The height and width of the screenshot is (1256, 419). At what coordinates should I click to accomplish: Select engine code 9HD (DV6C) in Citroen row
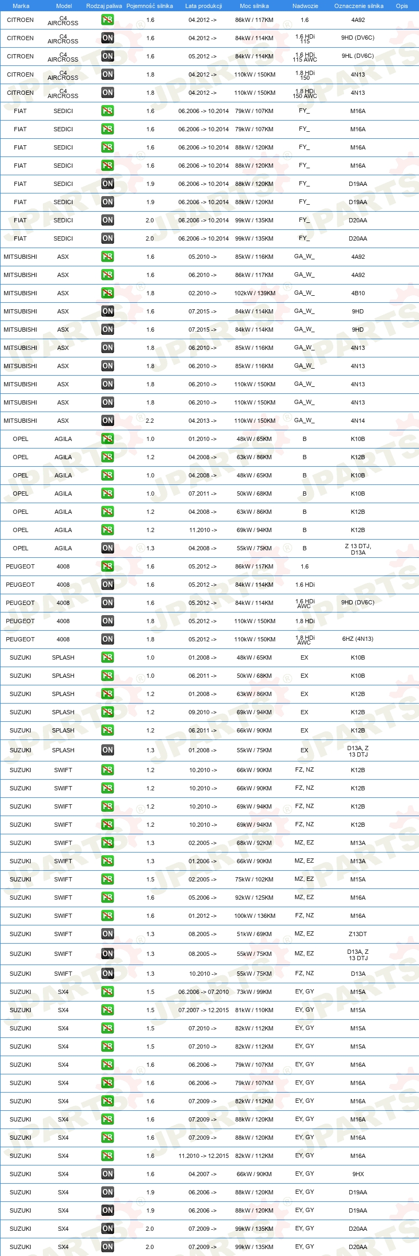[x=358, y=38]
